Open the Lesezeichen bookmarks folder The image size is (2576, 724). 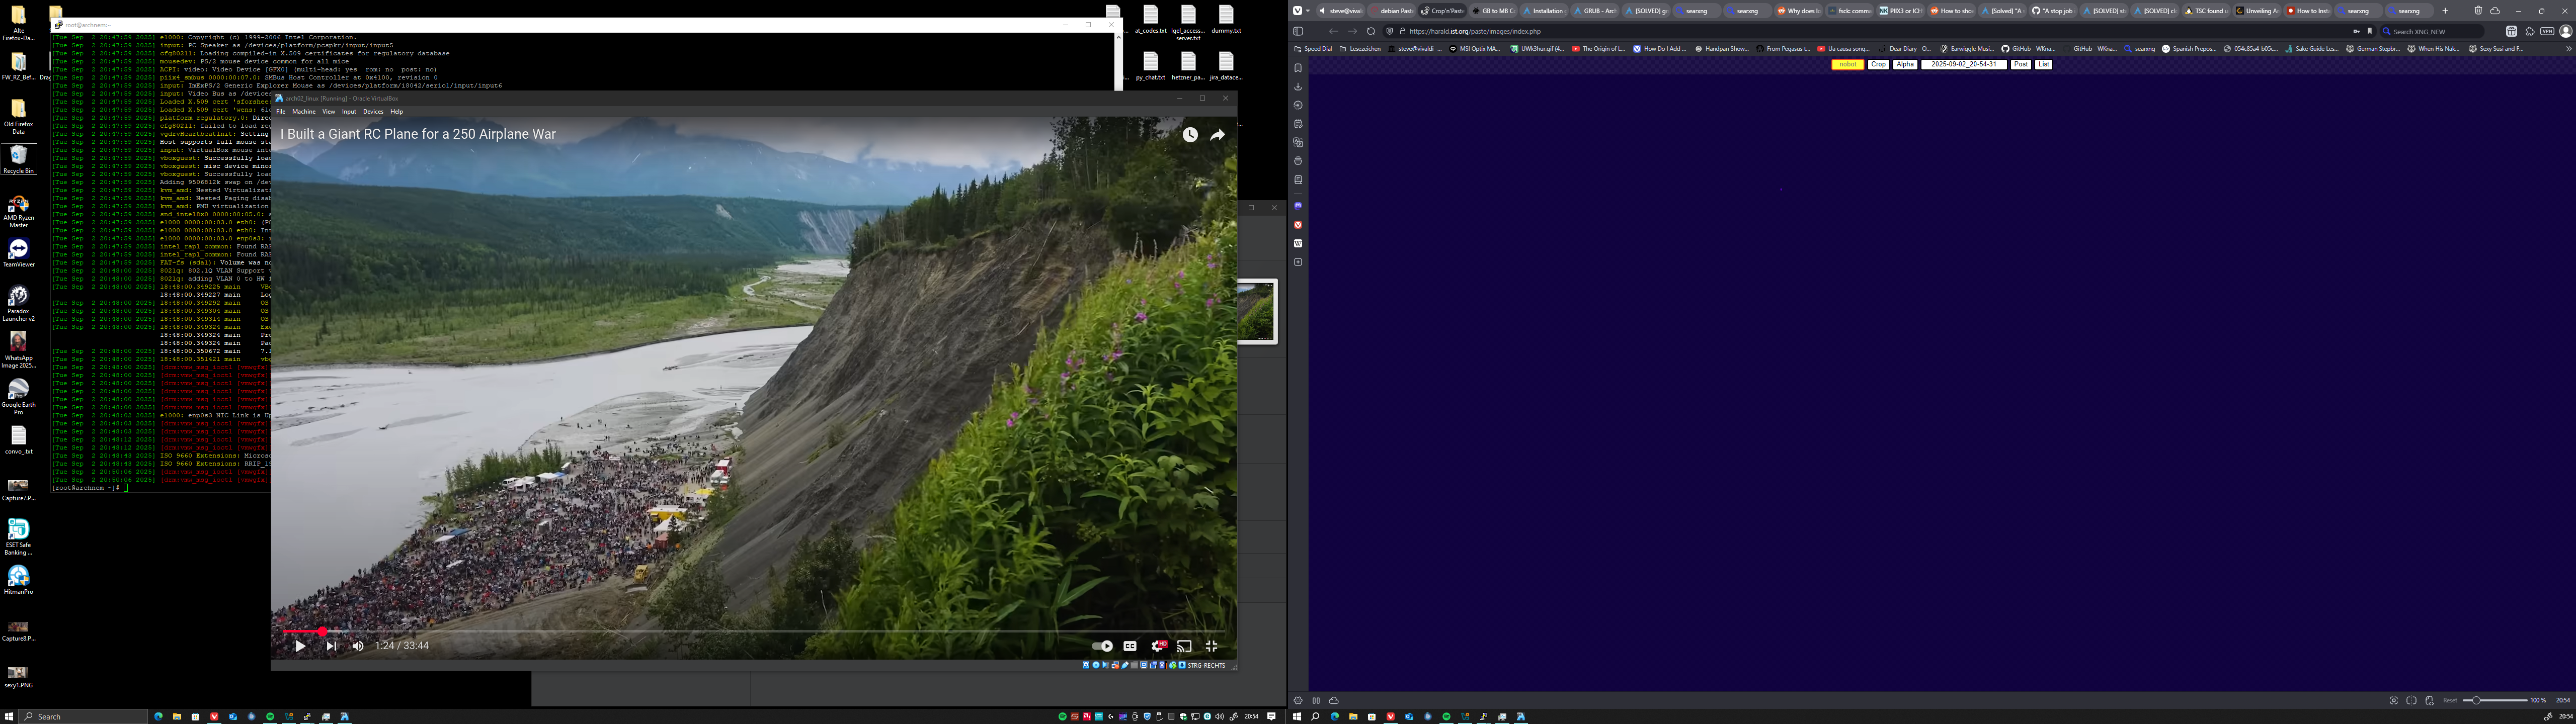pos(1359,48)
